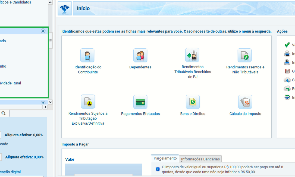Expand the sidebar section with down chevrons
Image resolution: width=295 pixels, height=177 pixels.
click(43, 103)
